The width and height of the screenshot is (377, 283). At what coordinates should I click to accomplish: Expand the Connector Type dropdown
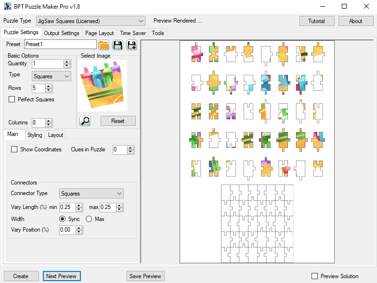(x=91, y=194)
